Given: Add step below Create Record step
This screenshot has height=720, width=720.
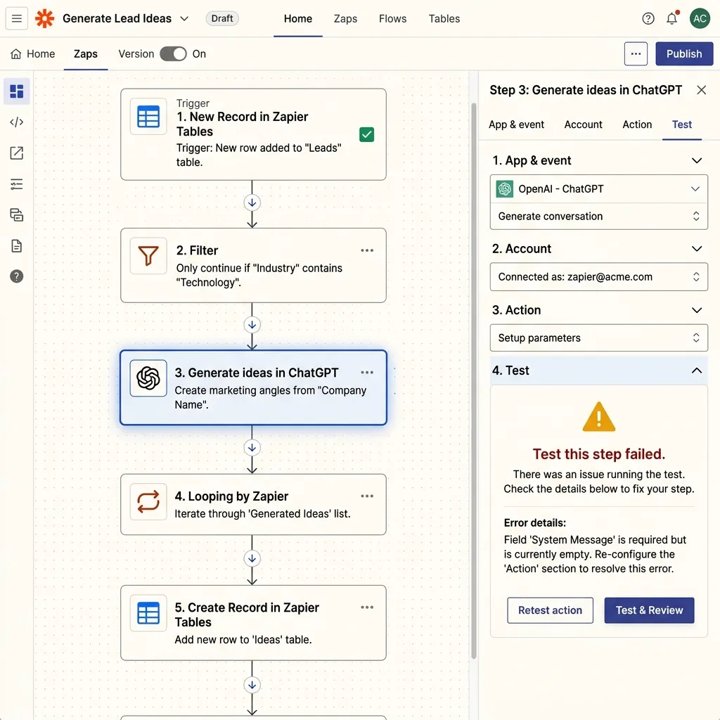Looking at the screenshot, I should coord(252,685).
